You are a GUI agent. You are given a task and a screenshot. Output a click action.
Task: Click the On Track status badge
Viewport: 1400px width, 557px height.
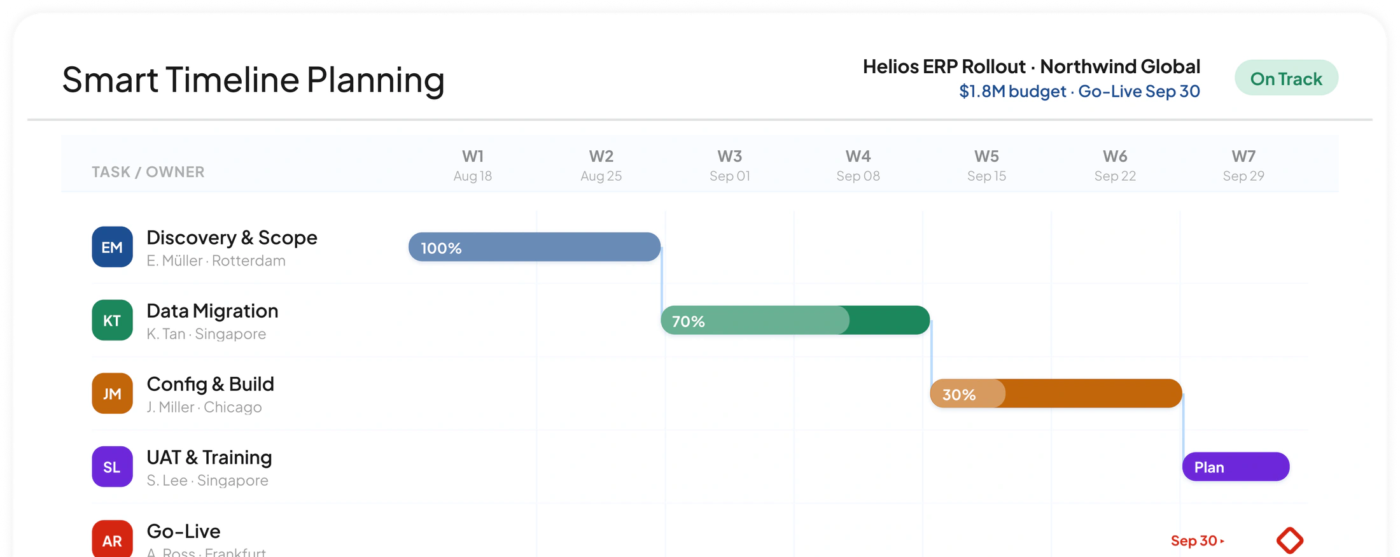click(x=1286, y=78)
